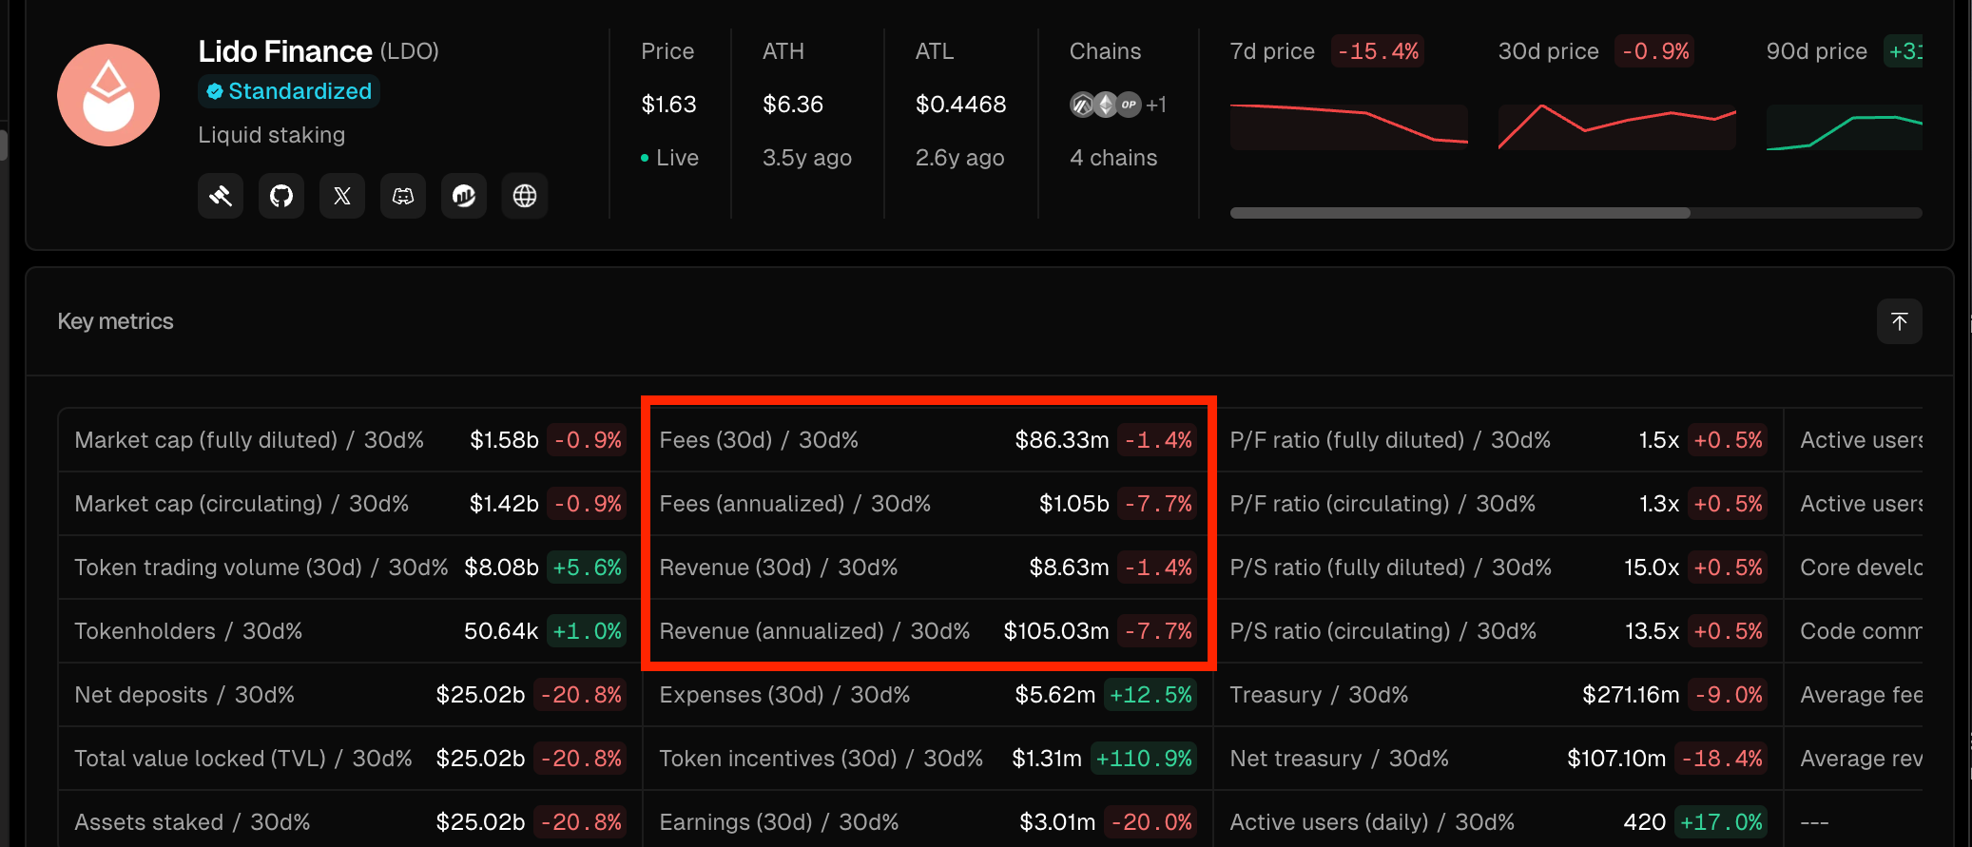Image resolution: width=1972 pixels, height=847 pixels.
Task: Click the $86.33m fees value
Action: pyautogui.click(x=1062, y=440)
